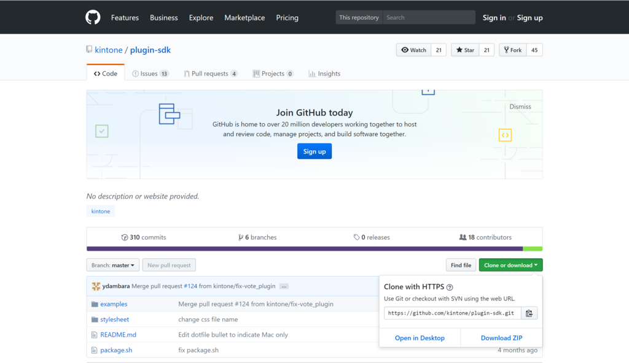View the 310 commits history

coord(144,237)
